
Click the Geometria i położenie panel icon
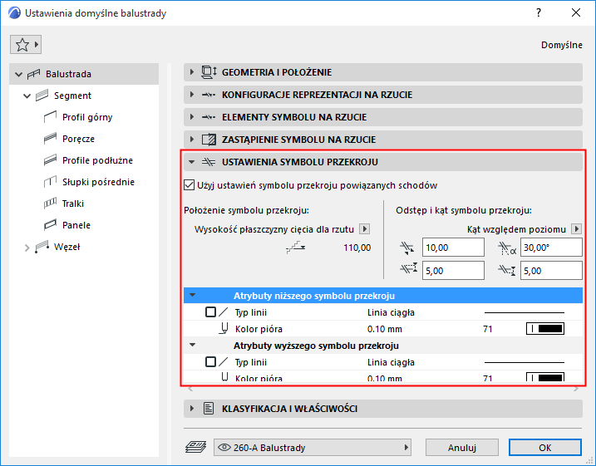click(x=209, y=72)
